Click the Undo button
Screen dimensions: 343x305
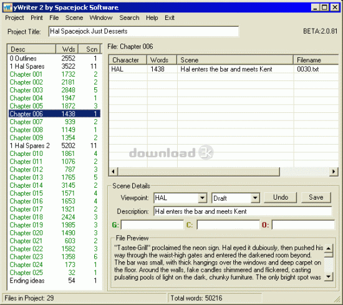pos(281,198)
